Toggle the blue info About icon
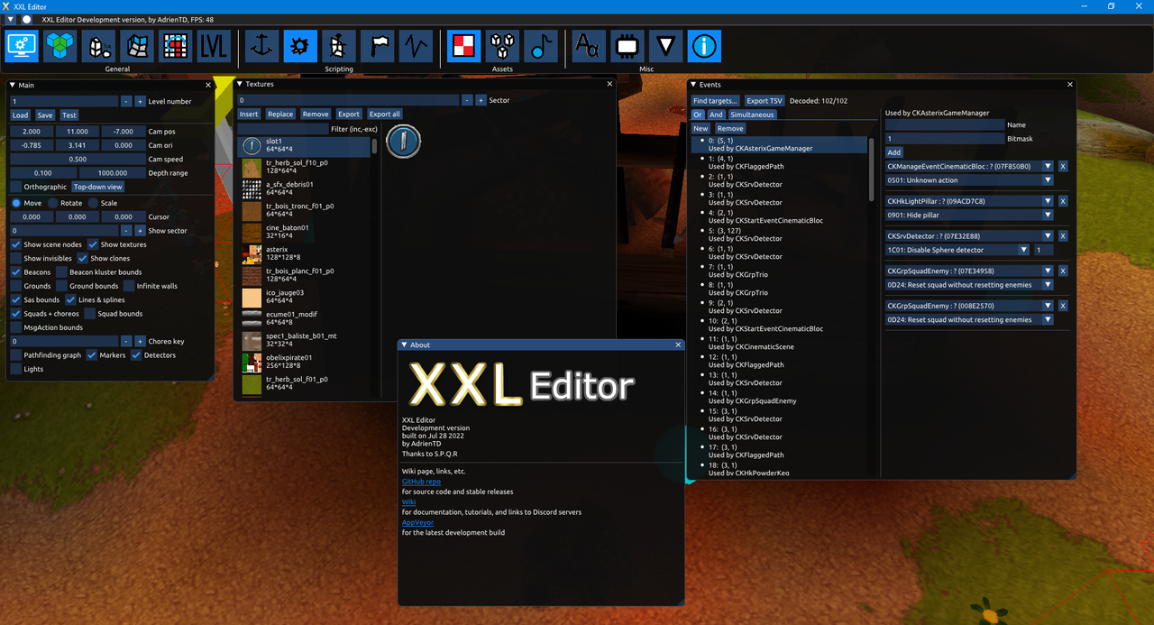 (704, 46)
